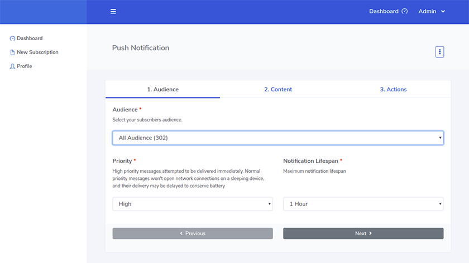Viewport: 469px width, 263px height.
Task: Open New Subscription sidebar link
Action: [37, 52]
